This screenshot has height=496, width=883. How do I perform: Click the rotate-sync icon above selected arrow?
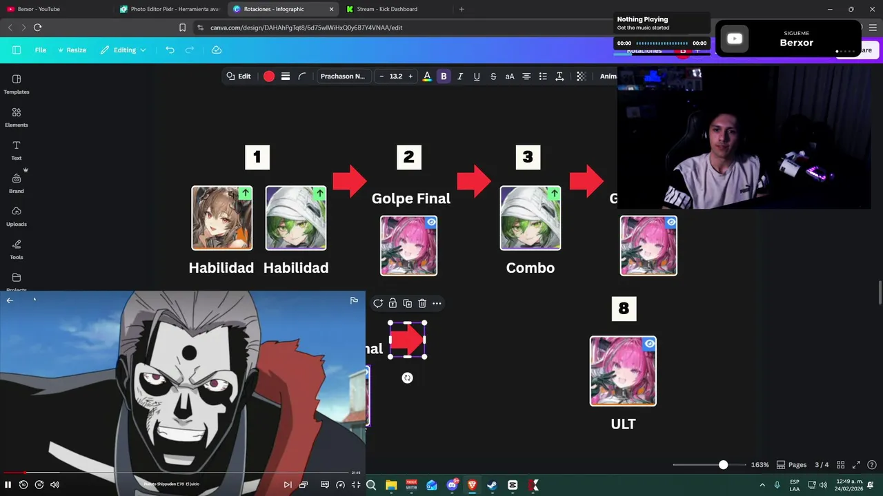378,303
